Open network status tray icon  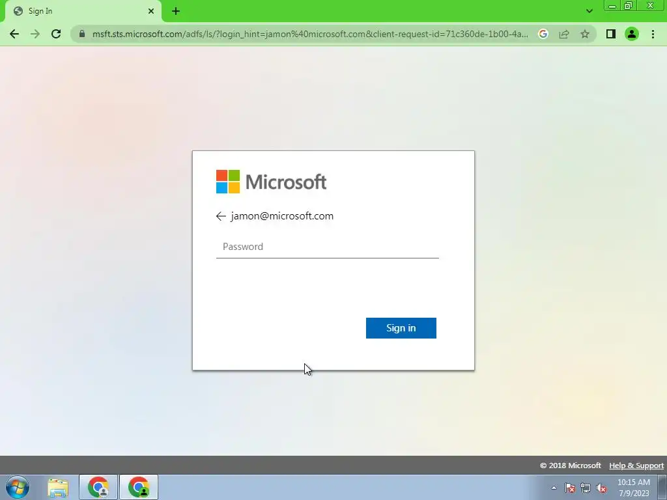[586, 488]
